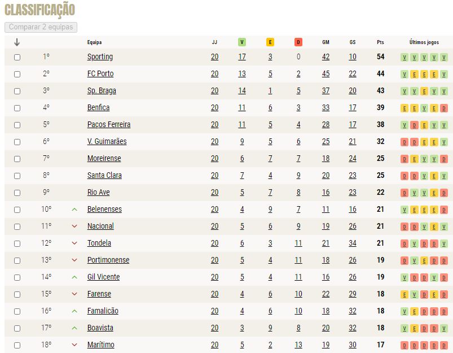Viewport: 453px width, 353px height.
Task: Open Sp. Braga's goals scored value 37
Action: coord(326,90)
